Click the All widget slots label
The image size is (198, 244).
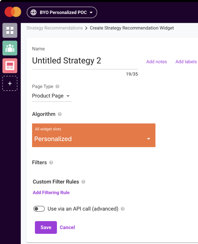[x=48, y=129]
